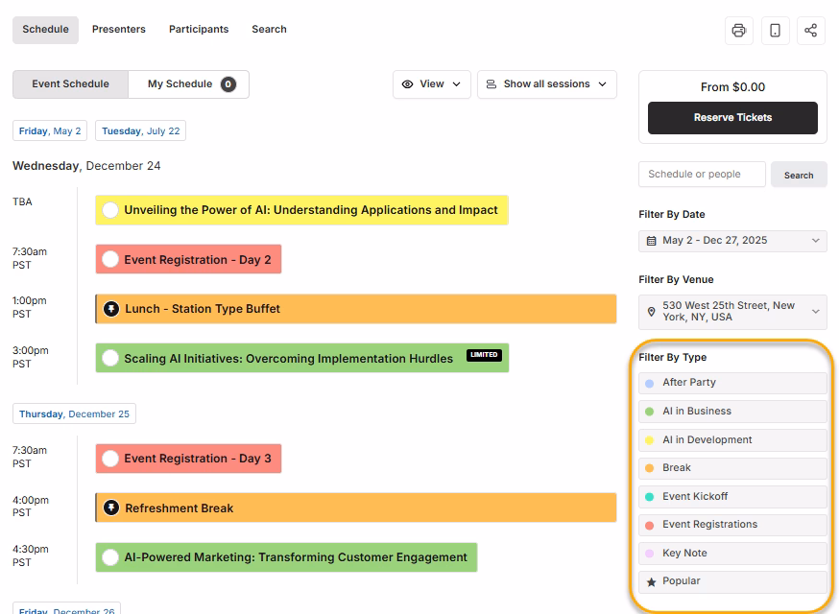Open the Refreshment Break session

click(356, 508)
